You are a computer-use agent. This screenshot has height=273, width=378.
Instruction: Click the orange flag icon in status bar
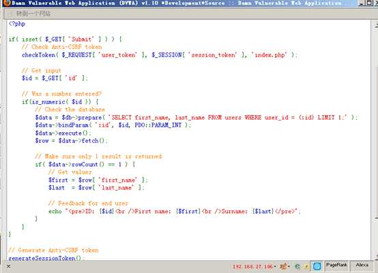coord(284,266)
